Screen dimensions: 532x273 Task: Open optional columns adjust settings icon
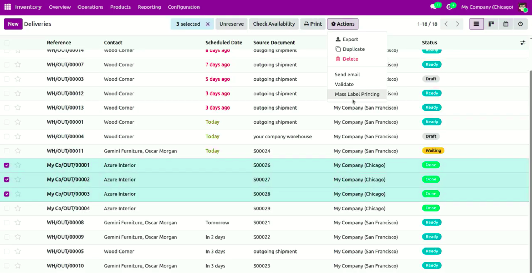pyautogui.click(x=523, y=43)
